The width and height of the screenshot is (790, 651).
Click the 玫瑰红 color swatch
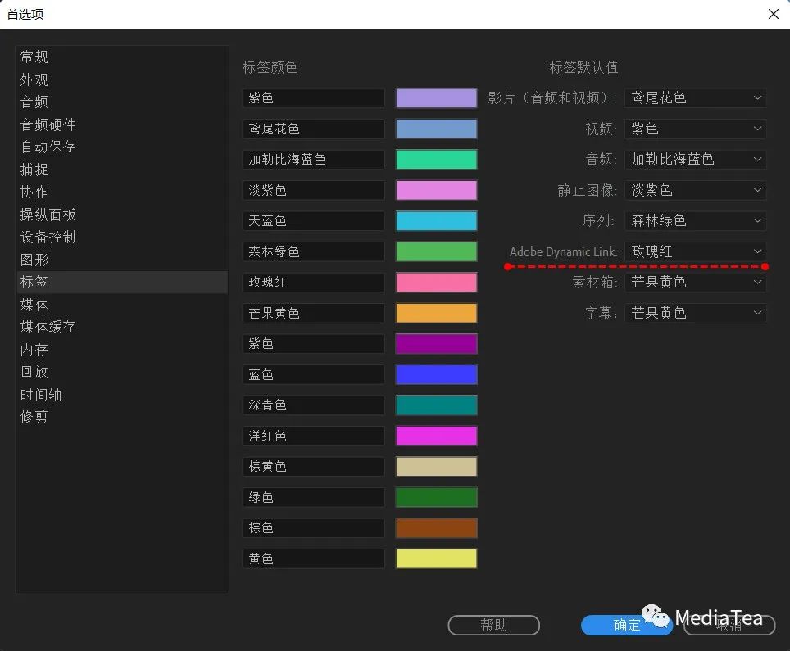pos(436,282)
